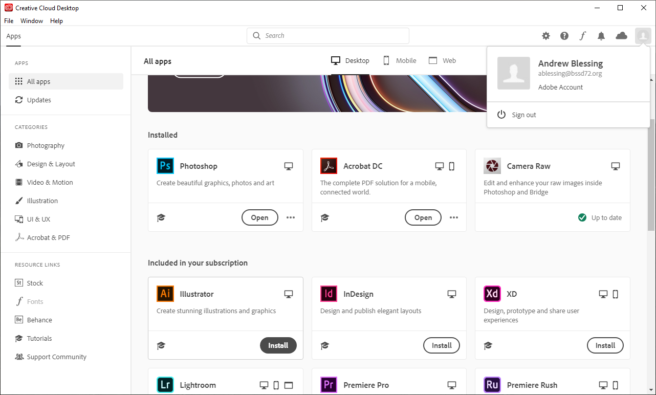Switch to the Desktop tab
The image size is (656, 395).
tap(350, 60)
